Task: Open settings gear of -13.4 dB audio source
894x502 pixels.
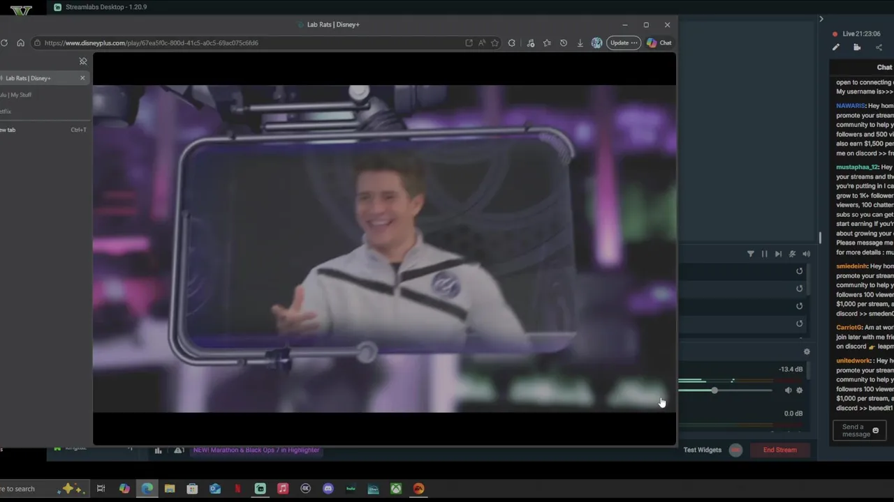Action: pos(800,390)
